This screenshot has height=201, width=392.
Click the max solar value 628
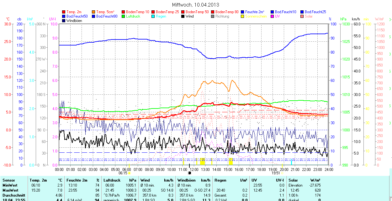317,190
